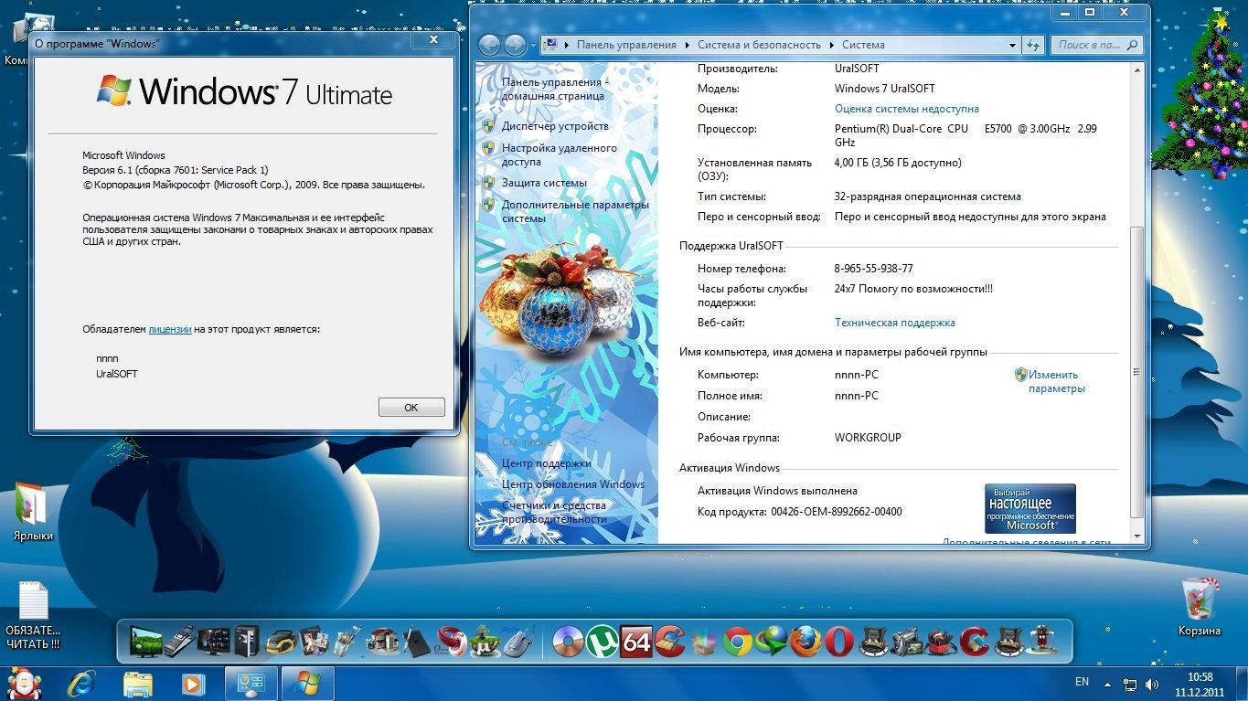The width and height of the screenshot is (1248, 701).
Task: Open the colorful box icon in the dock
Action: tap(702, 643)
